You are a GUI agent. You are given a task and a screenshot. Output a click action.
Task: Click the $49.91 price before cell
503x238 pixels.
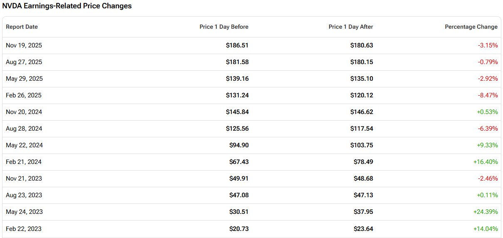pyautogui.click(x=239, y=178)
